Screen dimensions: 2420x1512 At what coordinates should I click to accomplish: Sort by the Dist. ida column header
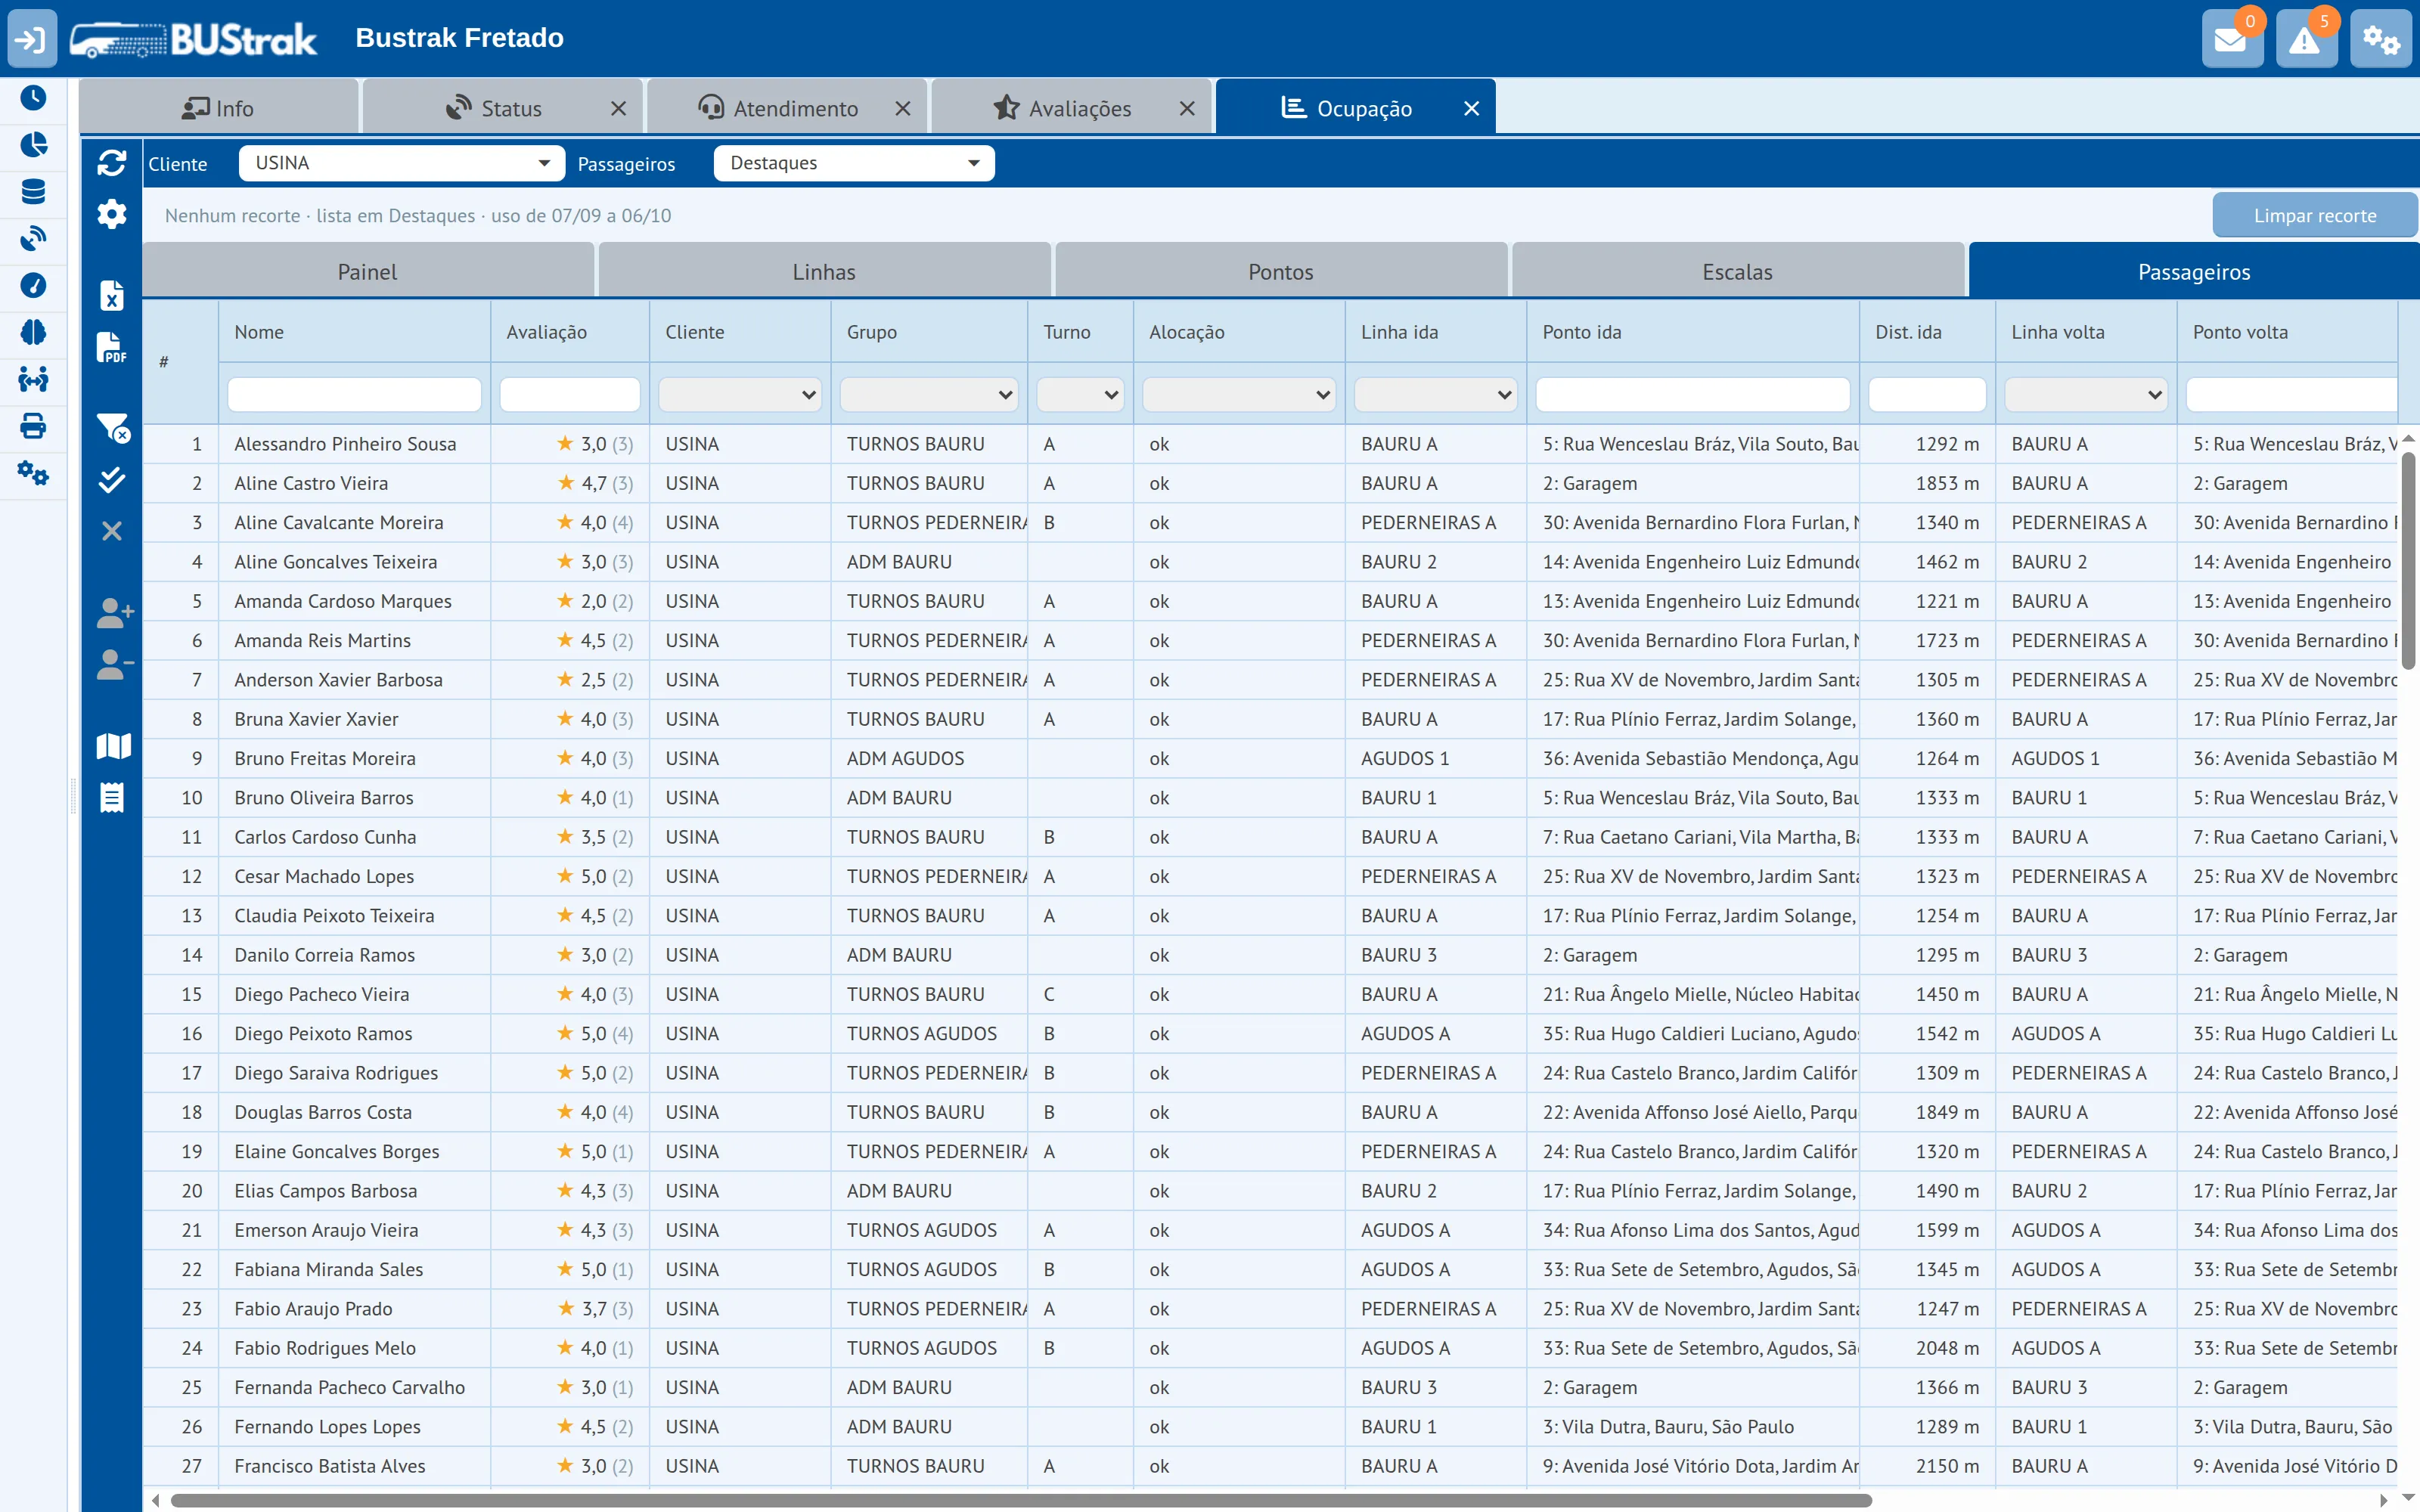pos(1927,332)
